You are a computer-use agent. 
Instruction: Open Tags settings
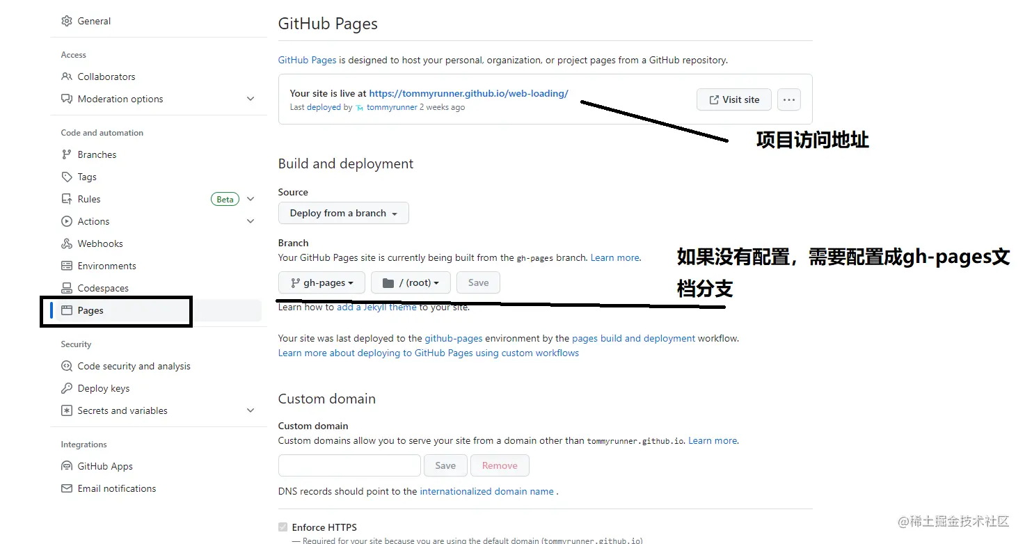(87, 177)
